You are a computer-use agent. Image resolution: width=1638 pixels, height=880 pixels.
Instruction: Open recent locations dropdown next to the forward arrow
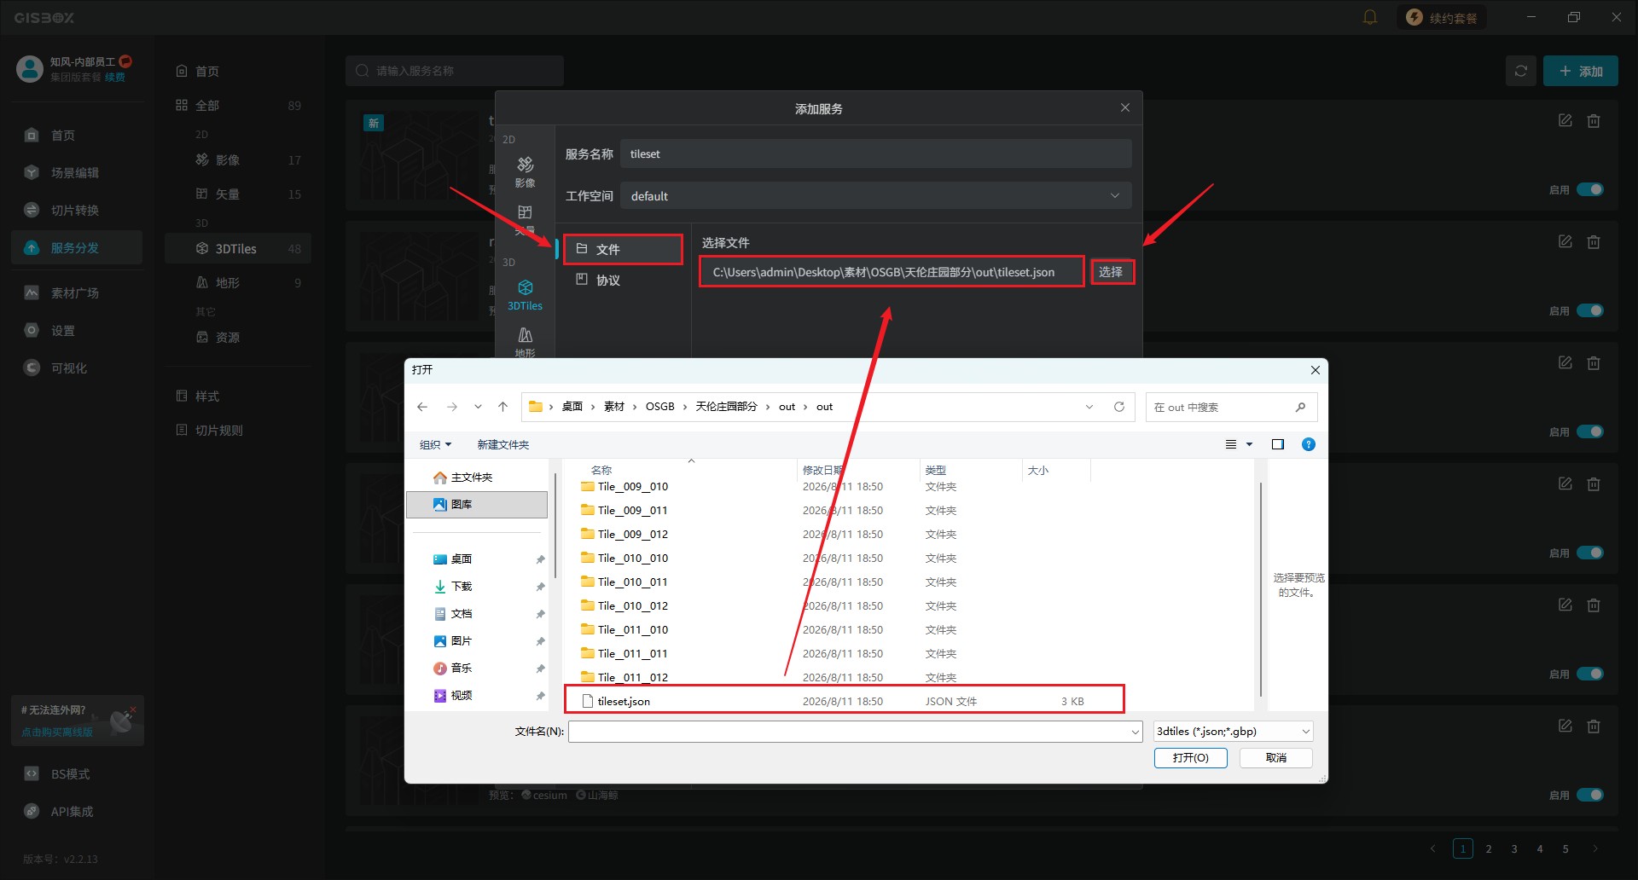[478, 407]
